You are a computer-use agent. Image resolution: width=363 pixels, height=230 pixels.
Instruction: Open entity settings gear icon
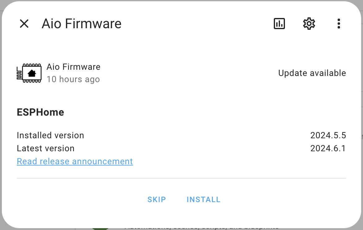(x=309, y=24)
